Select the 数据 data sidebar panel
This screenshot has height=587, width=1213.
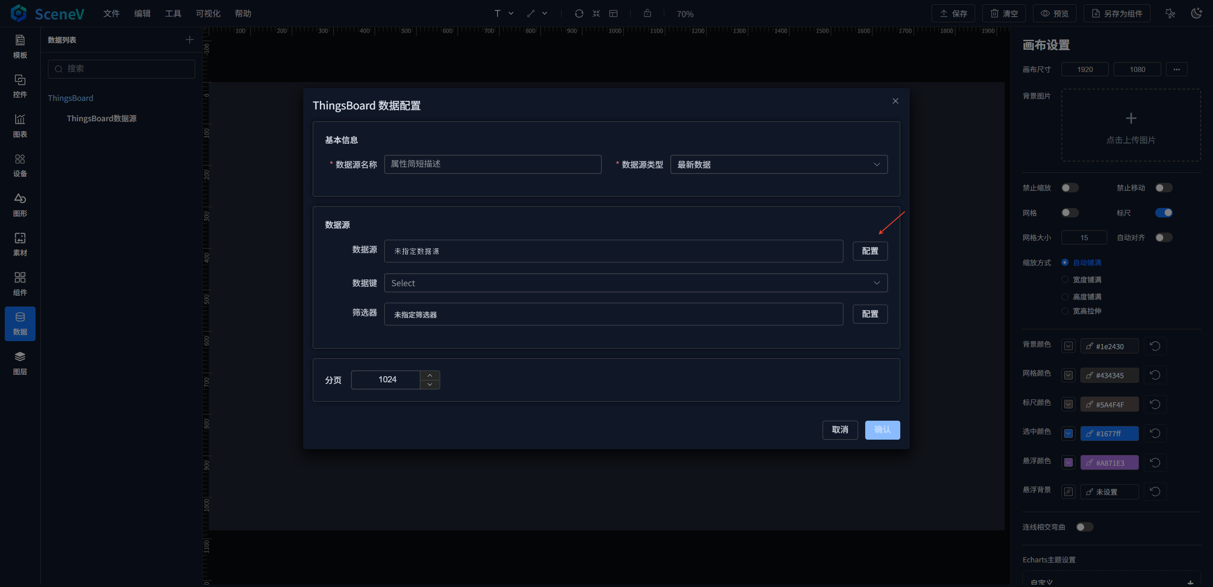(x=20, y=324)
